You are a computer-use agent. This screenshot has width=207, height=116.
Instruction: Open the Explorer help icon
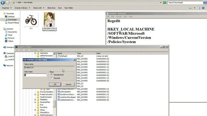[203, 8]
